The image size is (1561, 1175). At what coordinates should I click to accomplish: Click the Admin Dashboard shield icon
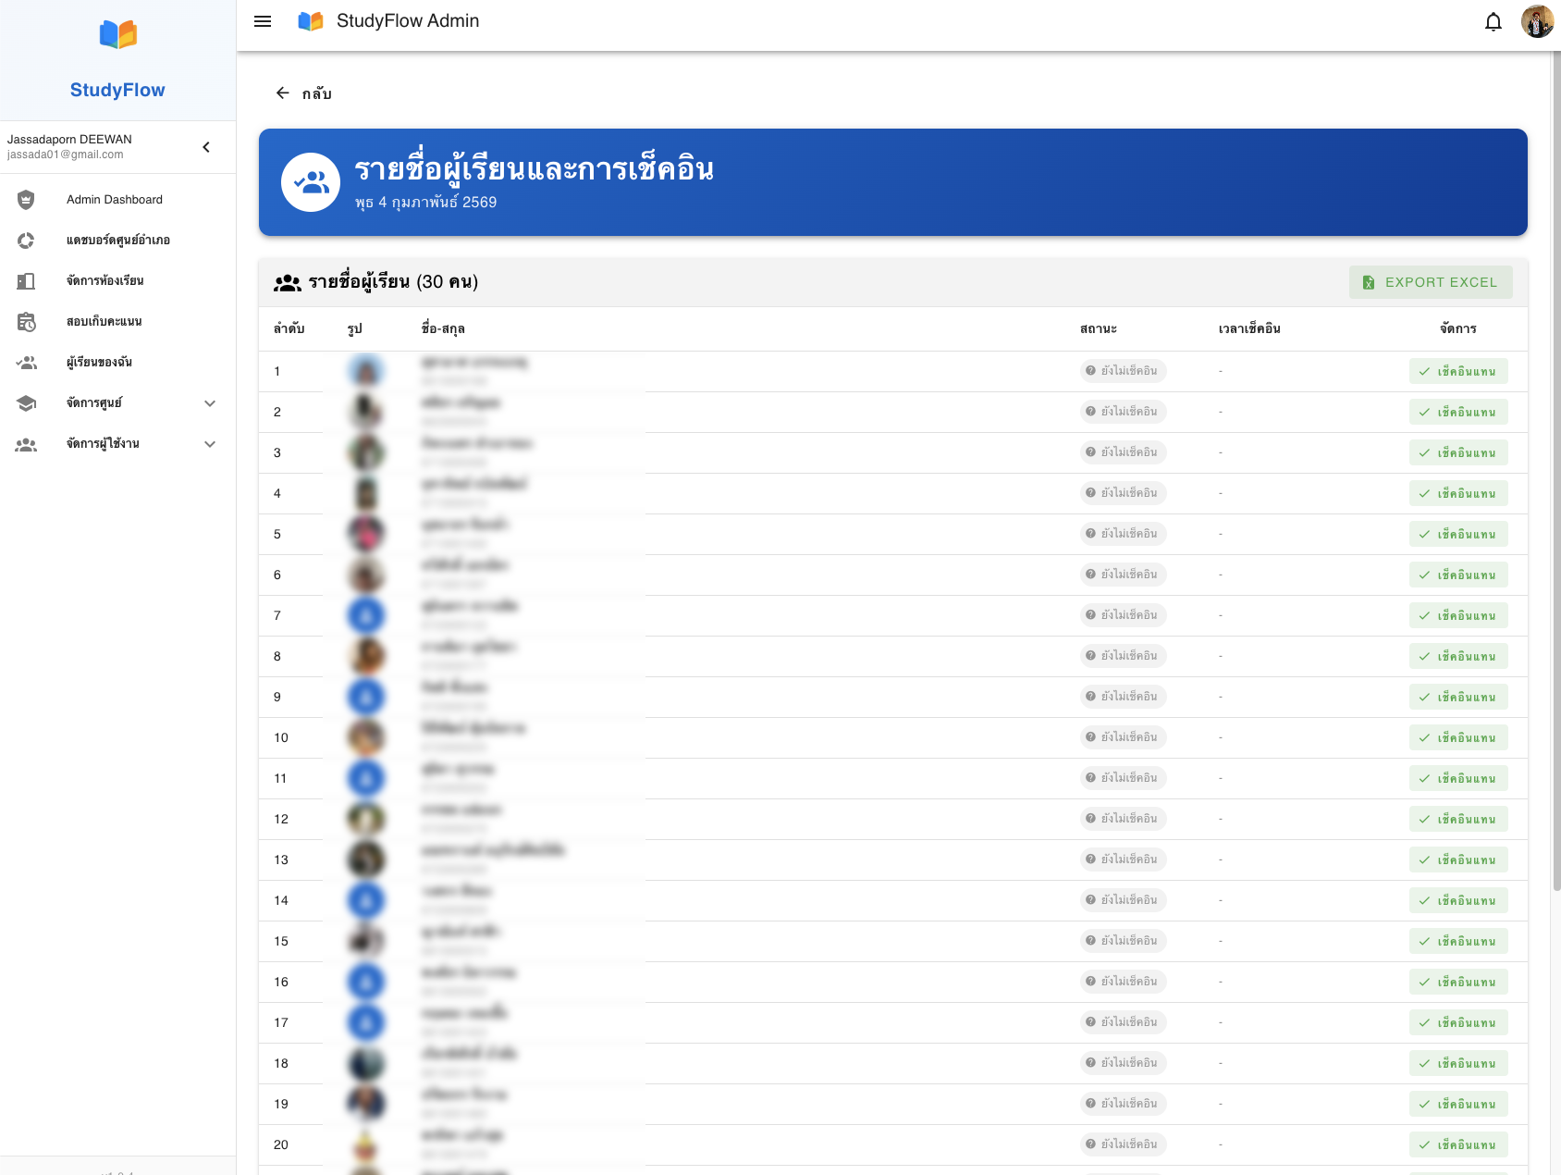[x=26, y=200]
